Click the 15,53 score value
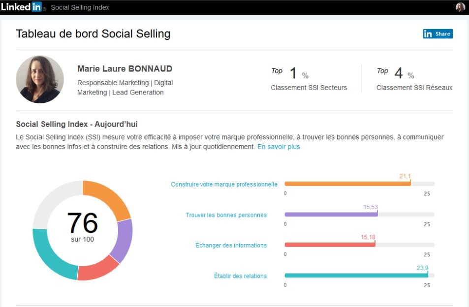469x307 pixels. click(x=370, y=207)
